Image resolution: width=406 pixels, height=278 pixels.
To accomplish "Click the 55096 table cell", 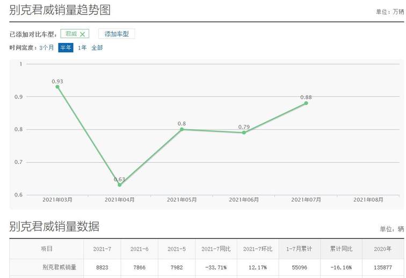I will tap(299, 267).
